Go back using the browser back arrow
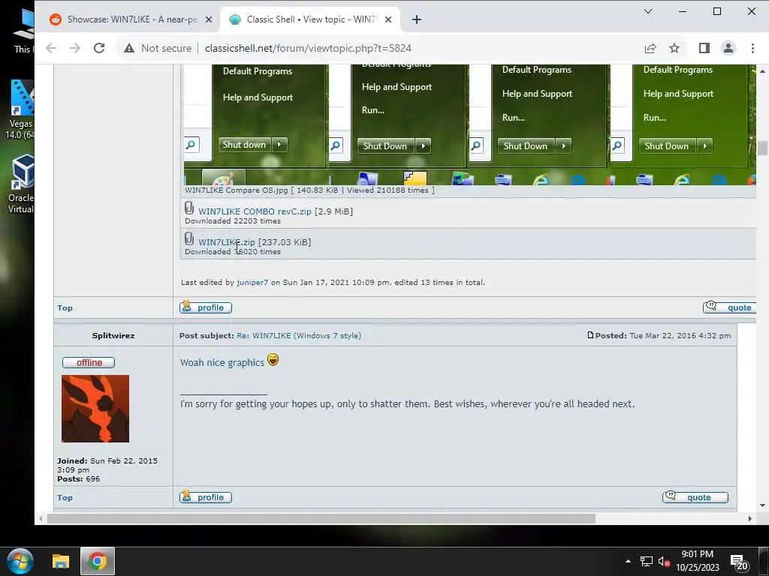Viewport: 769px width, 576px height. pos(51,48)
